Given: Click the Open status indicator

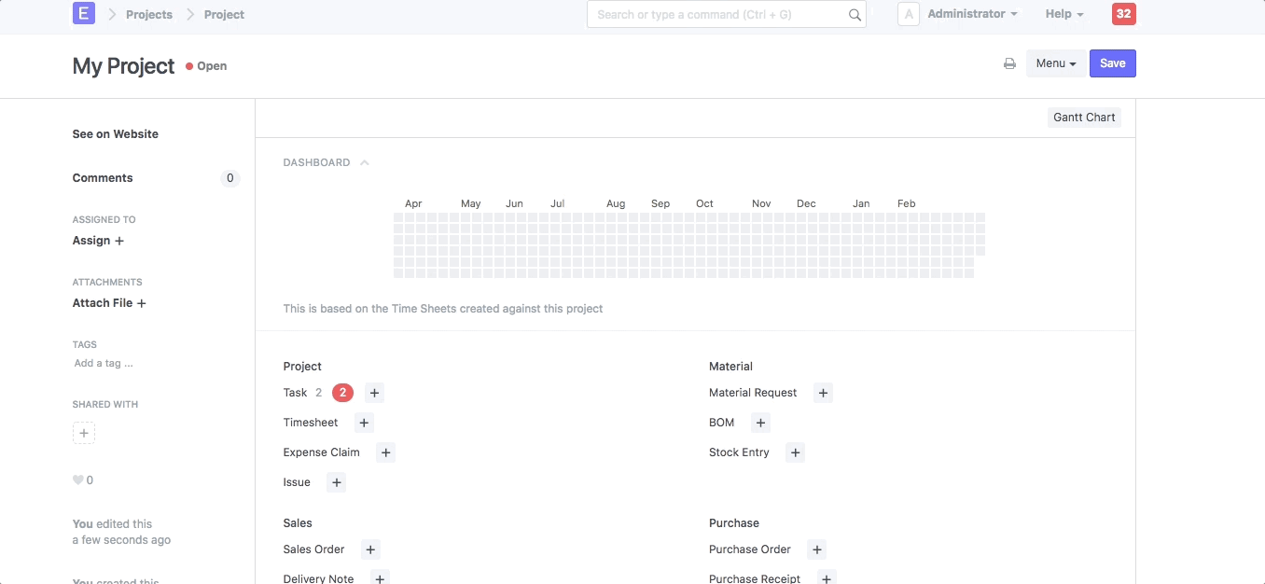Looking at the screenshot, I should tap(206, 66).
